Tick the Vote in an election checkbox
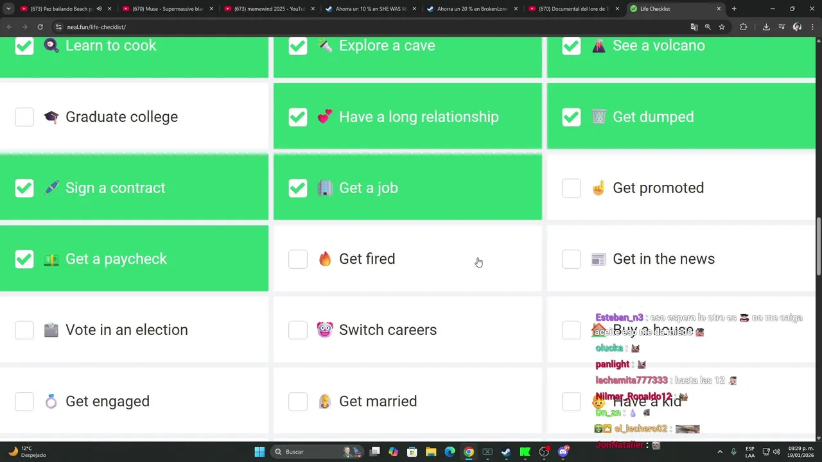 (x=24, y=330)
